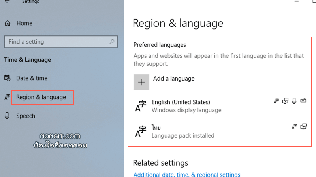Image resolution: width=316 pixels, height=177 pixels.
Task: Open the Region & language page
Action: [x=41, y=97]
